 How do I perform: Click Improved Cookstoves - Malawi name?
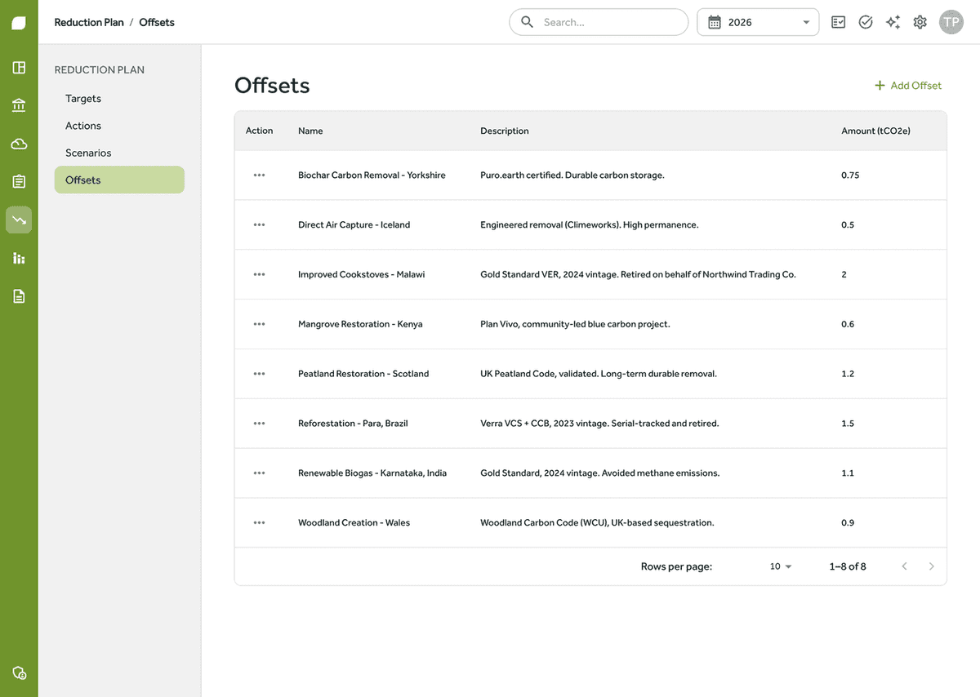(361, 274)
